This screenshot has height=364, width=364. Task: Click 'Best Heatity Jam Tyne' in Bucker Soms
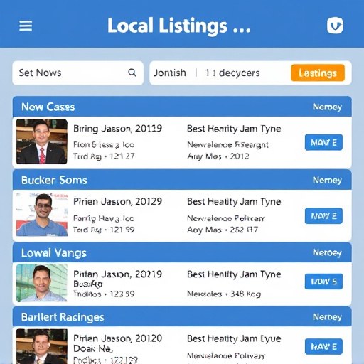(234, 202)
